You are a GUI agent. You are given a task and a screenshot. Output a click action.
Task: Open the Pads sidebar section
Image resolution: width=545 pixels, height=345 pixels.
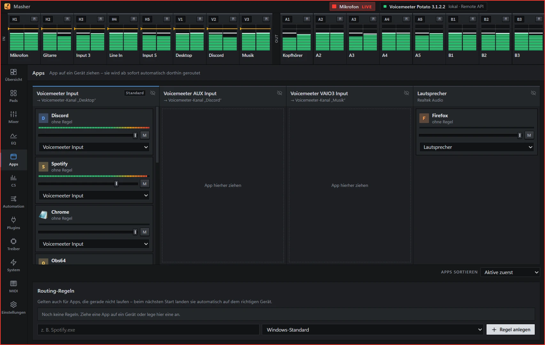click(x=13, y=96)
